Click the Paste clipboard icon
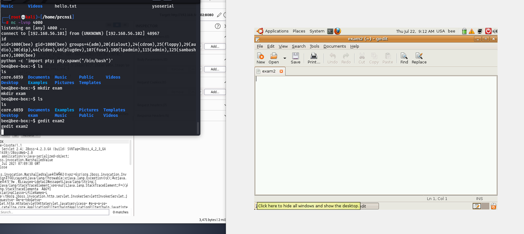This screenshot has height=234, width=524. tap(387, 58)
